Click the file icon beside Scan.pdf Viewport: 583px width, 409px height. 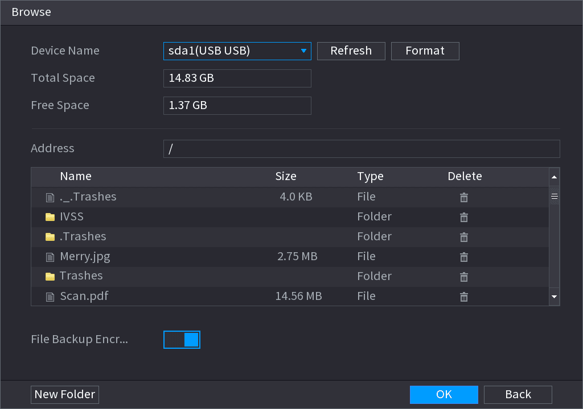click(50, 297)
